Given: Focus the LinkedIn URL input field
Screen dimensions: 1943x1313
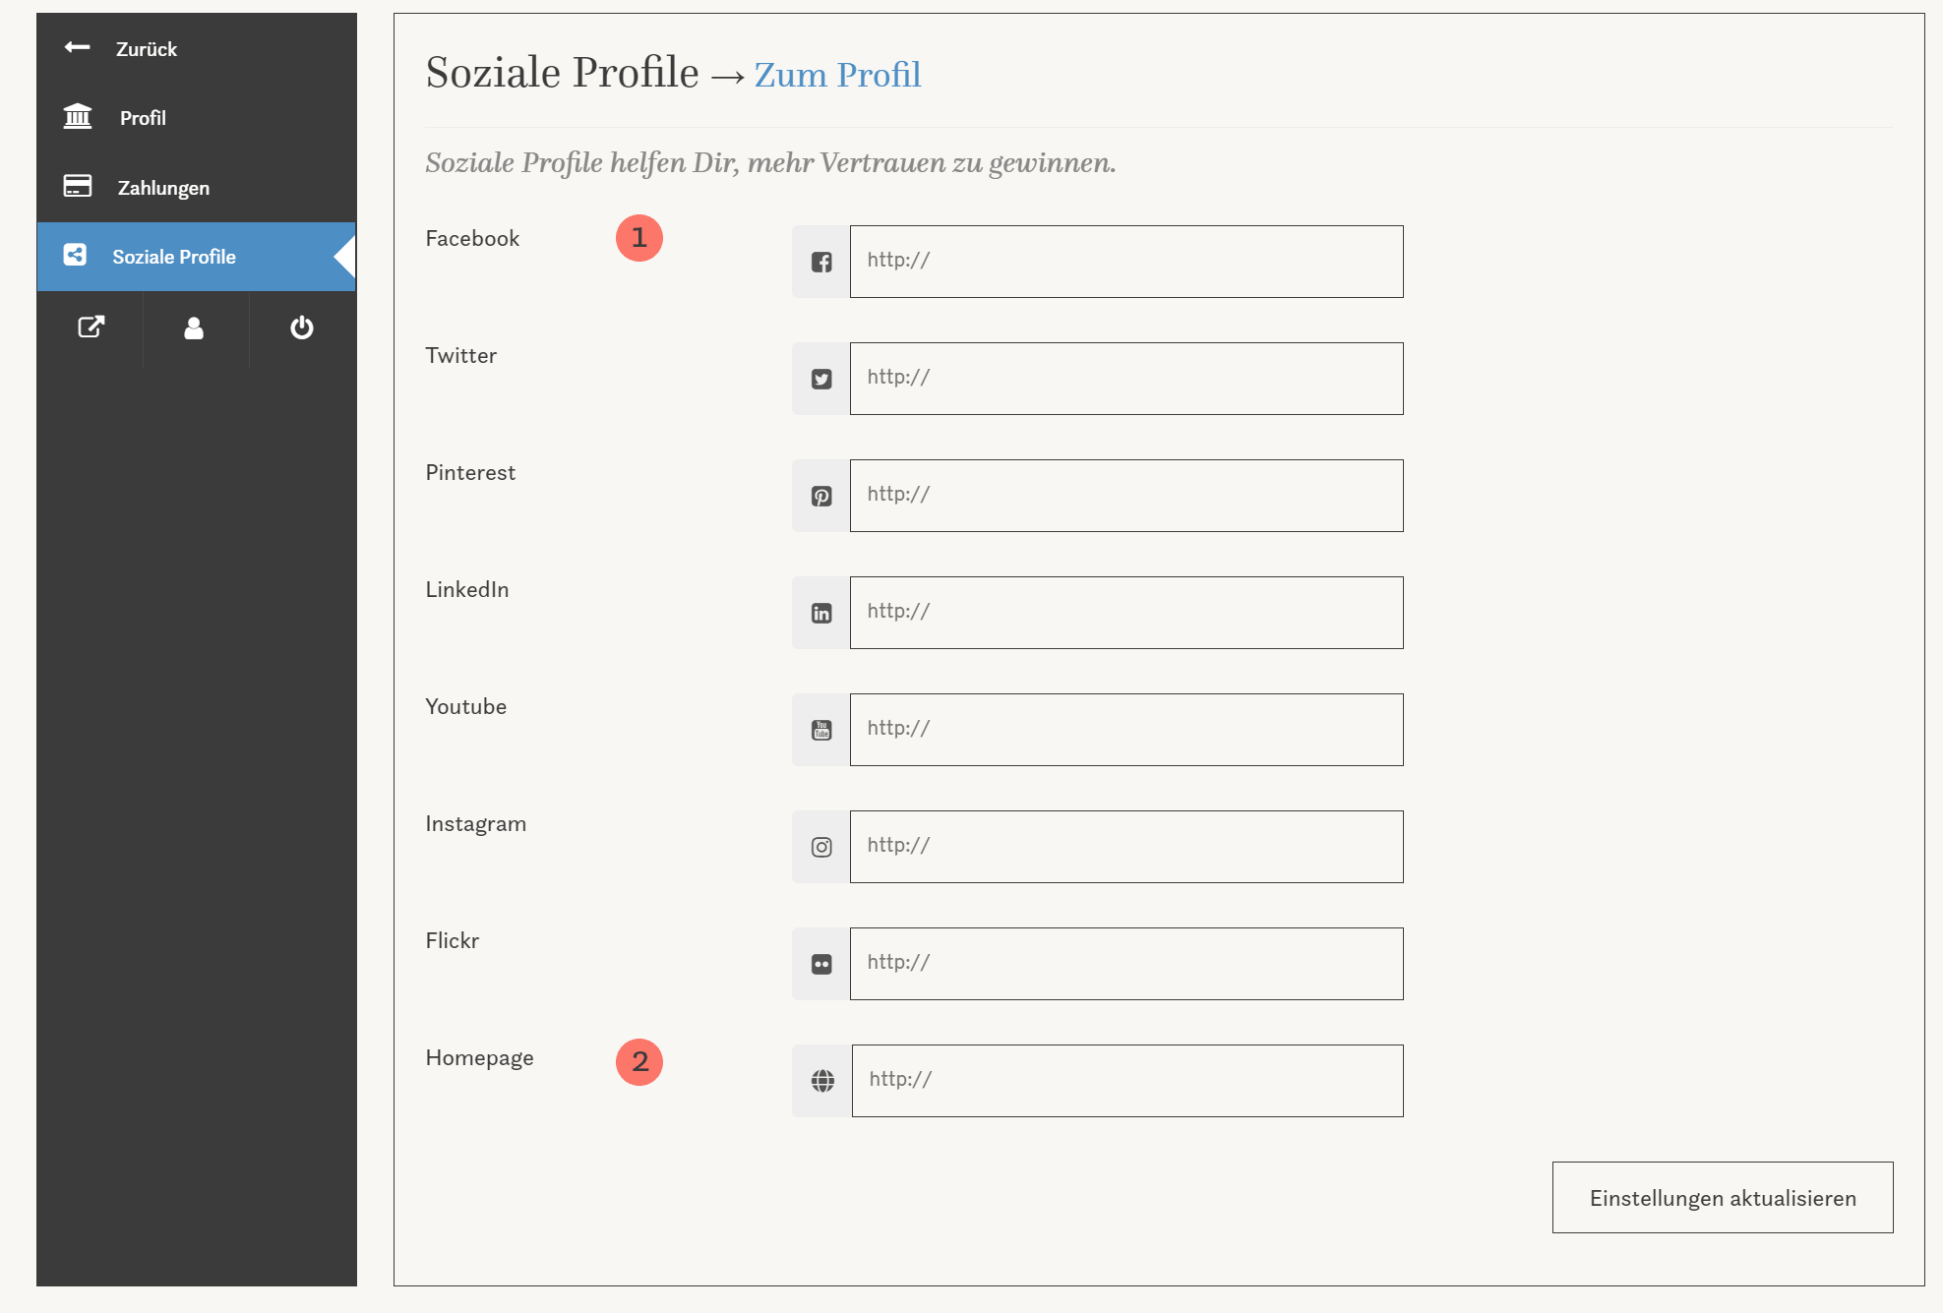Looking at the screenshot, I should [1126, 613].
